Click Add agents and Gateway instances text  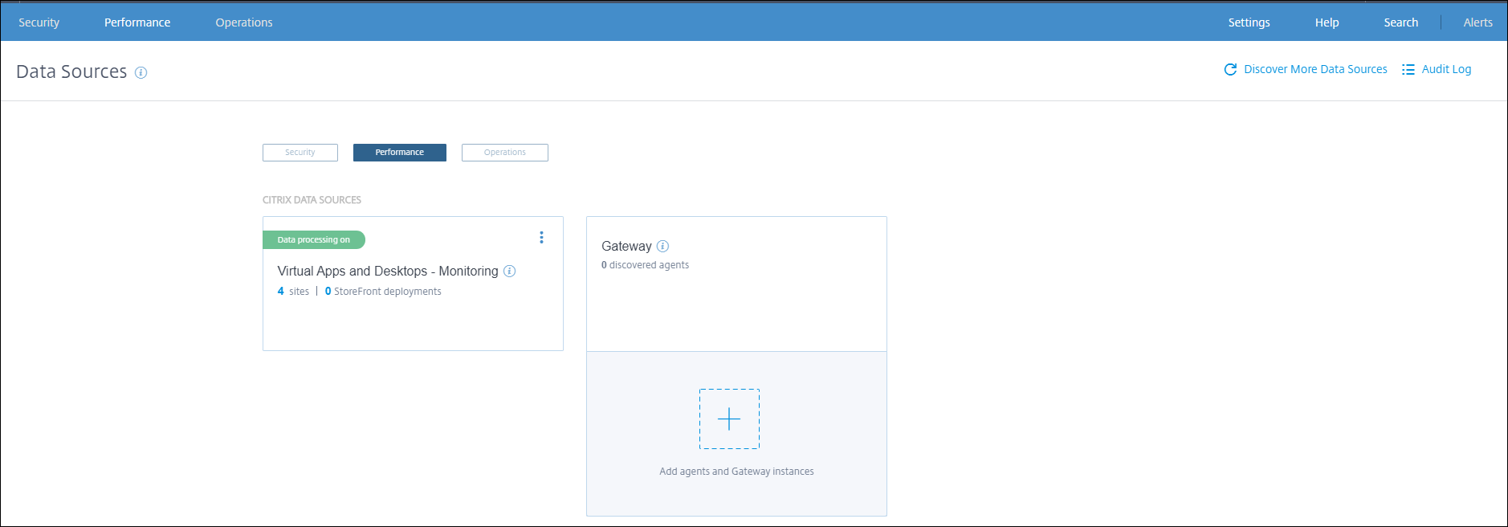pyautogui.click(x=736, y=472)
